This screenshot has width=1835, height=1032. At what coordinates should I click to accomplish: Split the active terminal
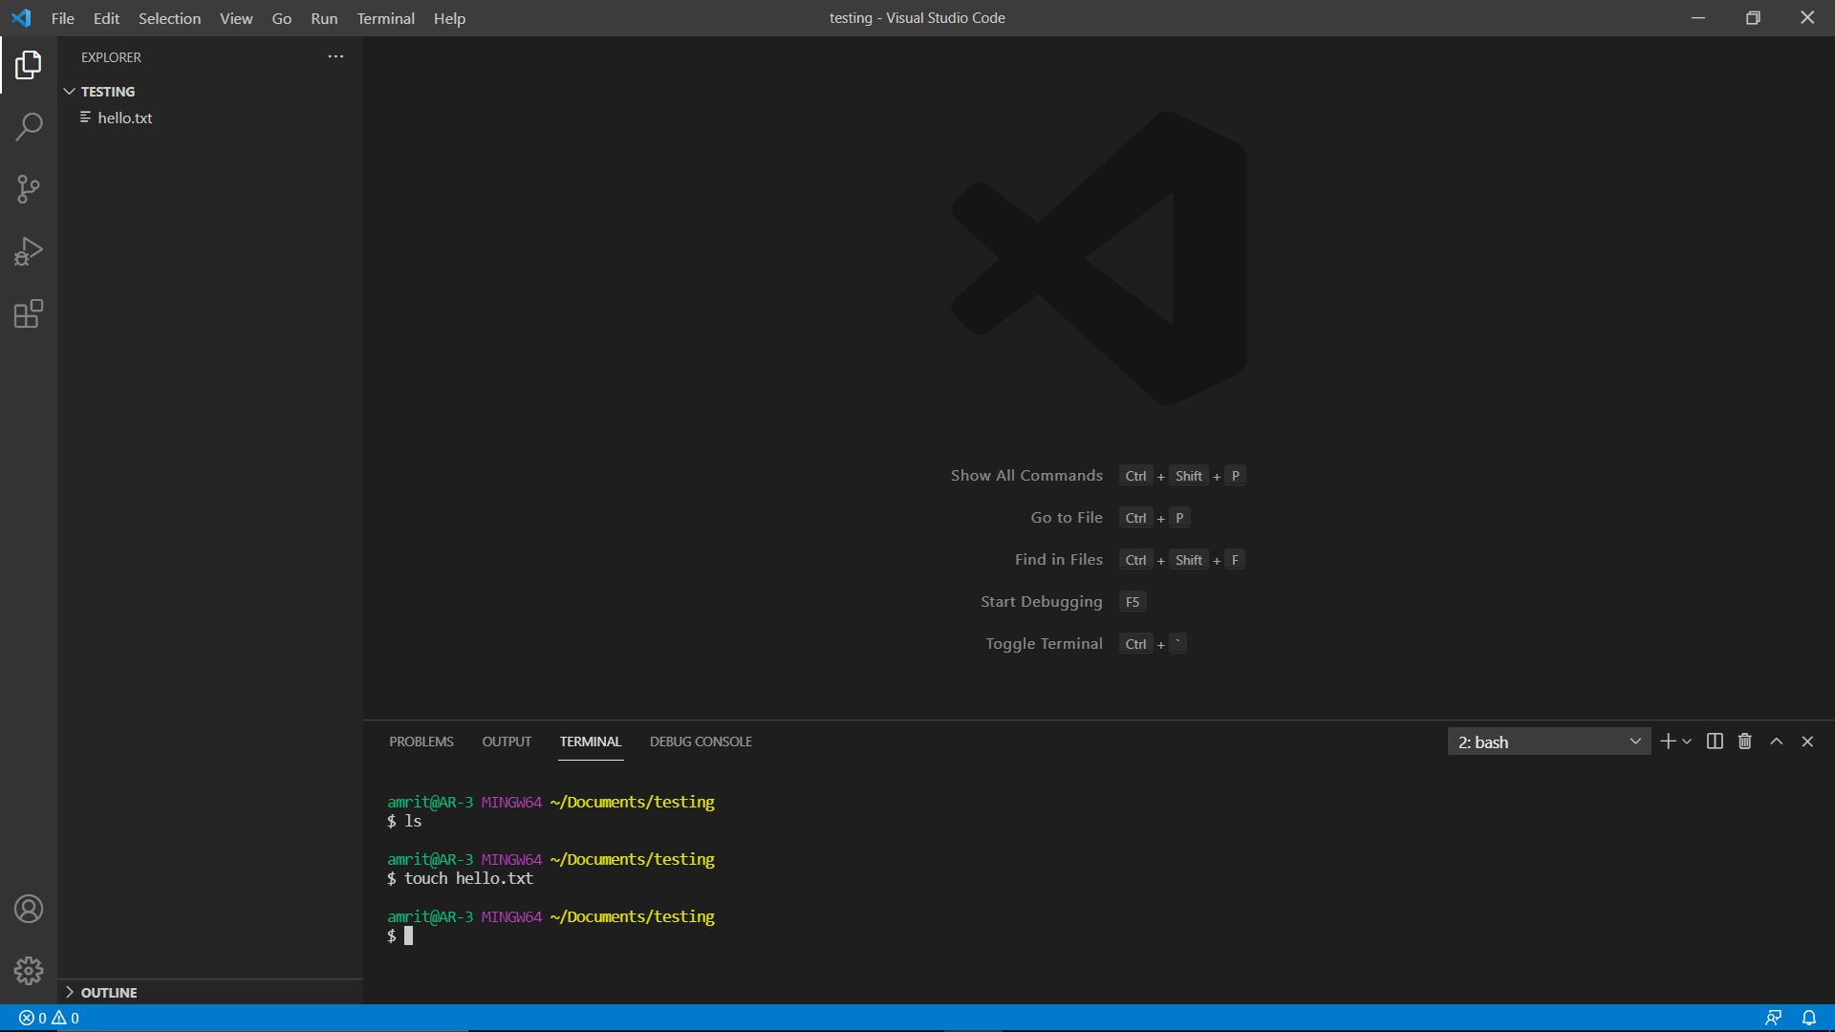[1714, 741]
